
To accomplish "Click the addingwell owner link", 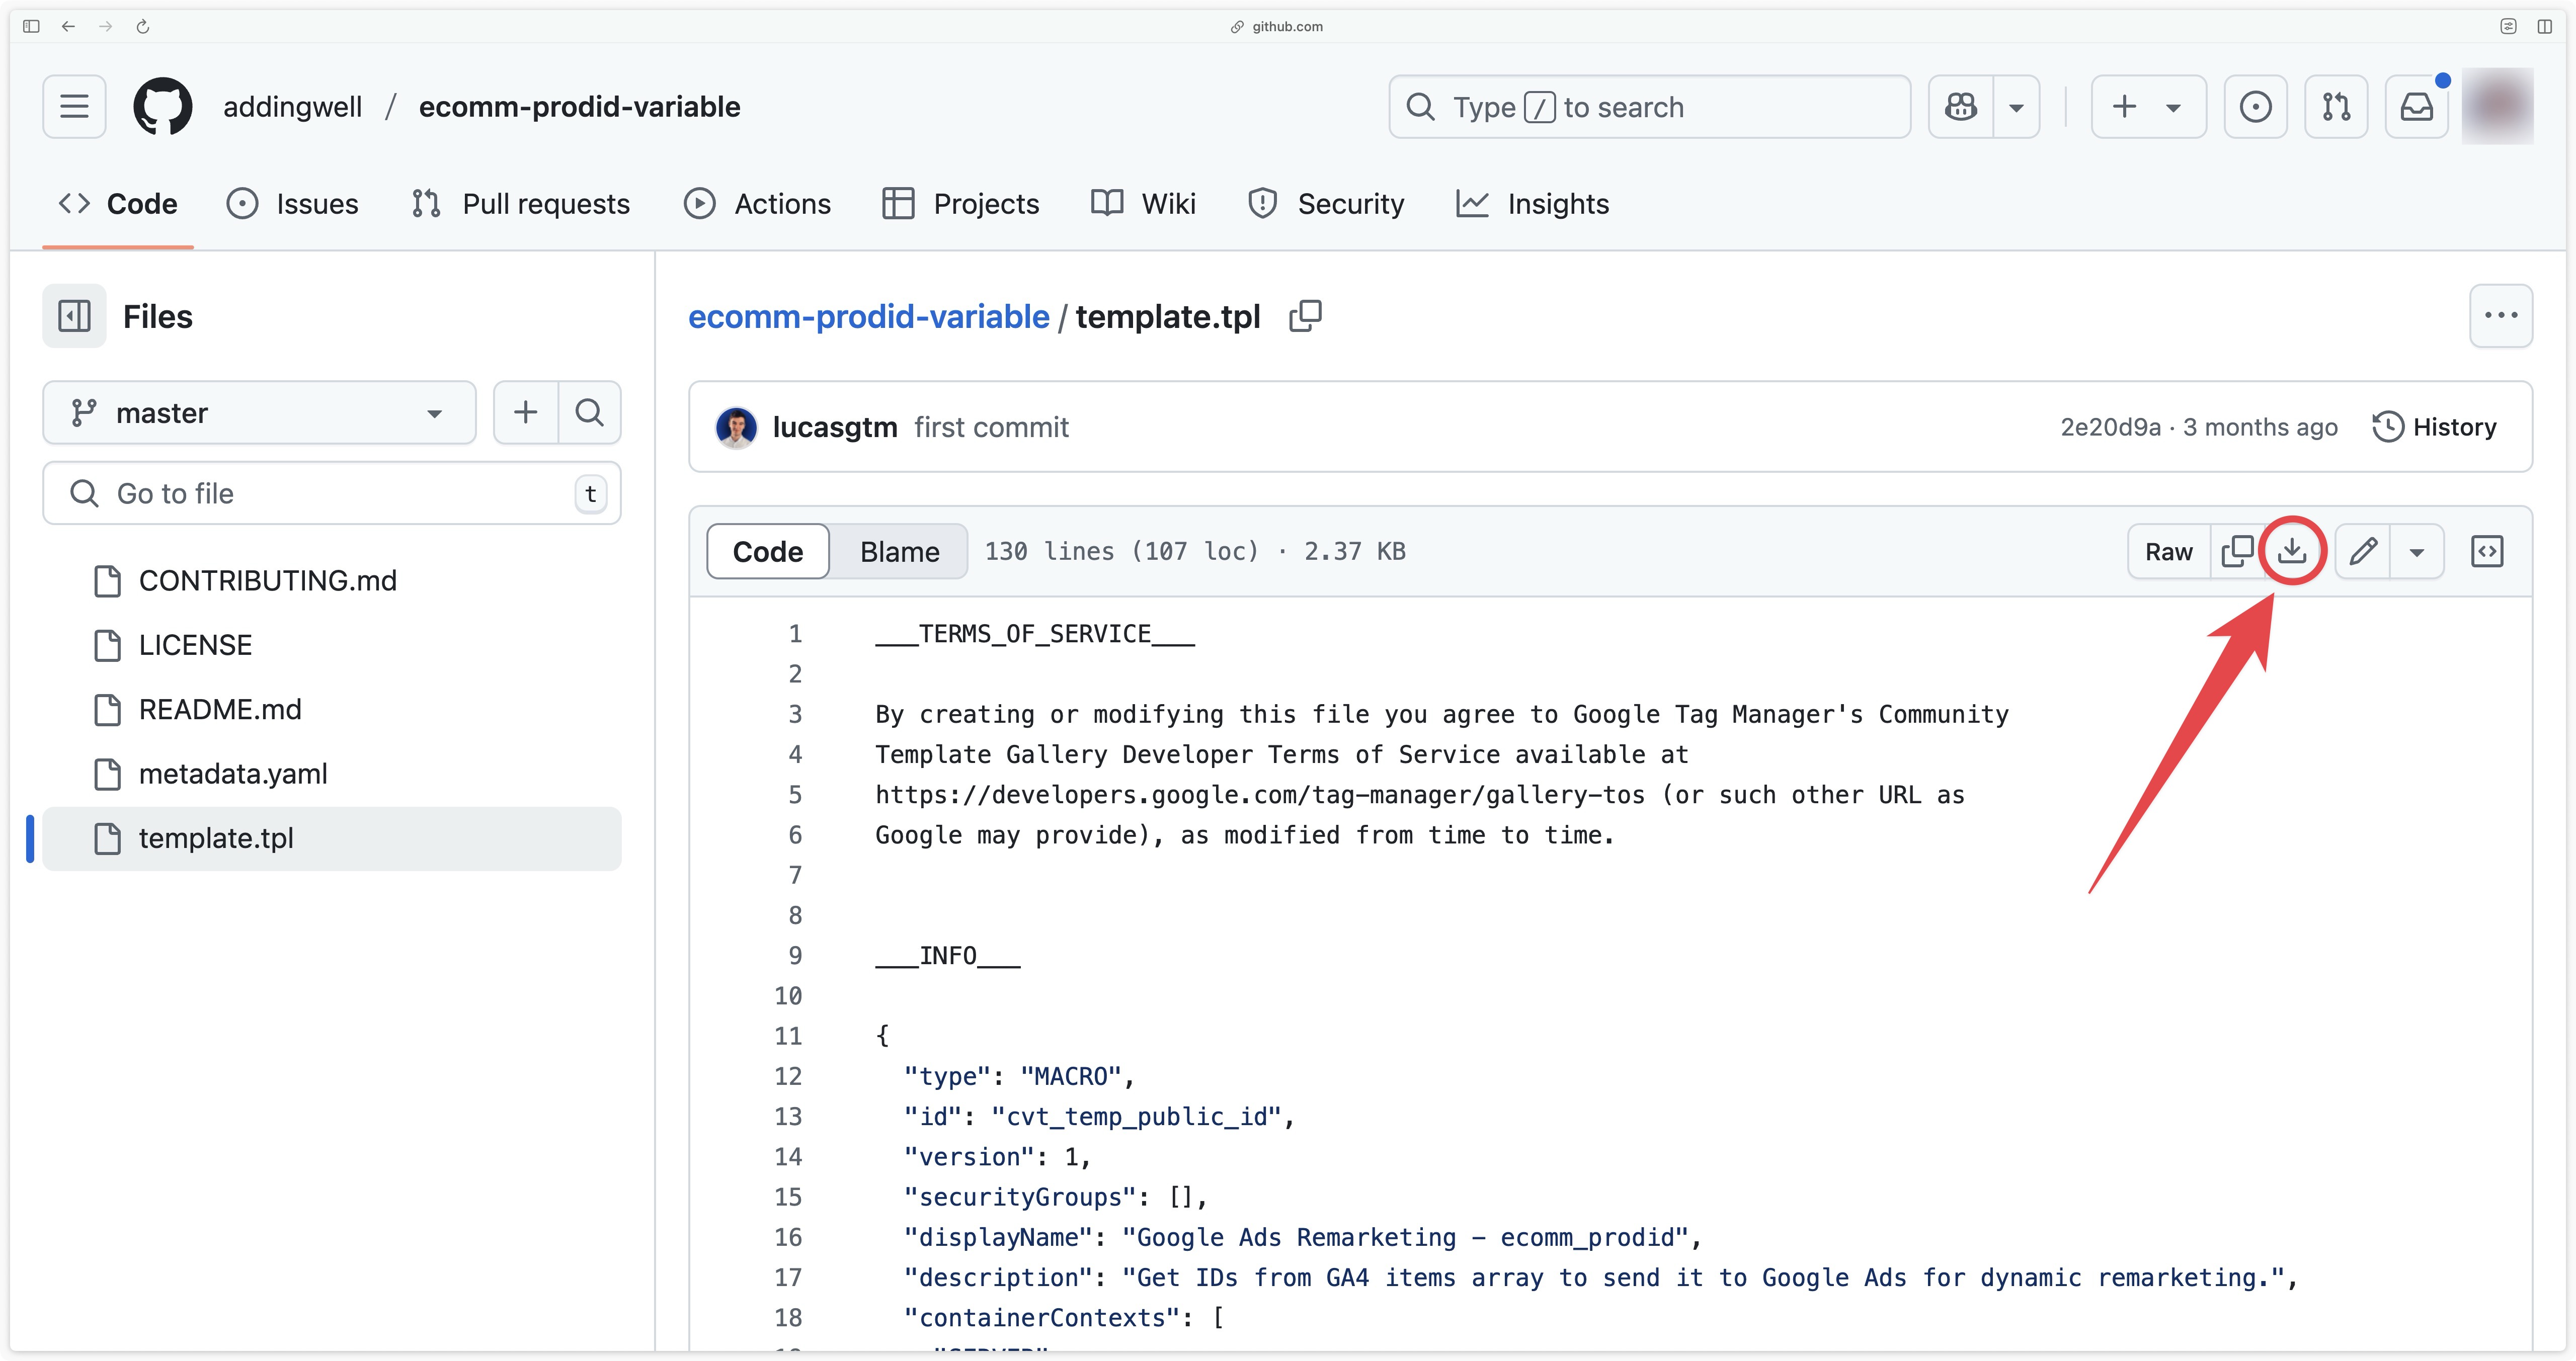I will (292, 106).
